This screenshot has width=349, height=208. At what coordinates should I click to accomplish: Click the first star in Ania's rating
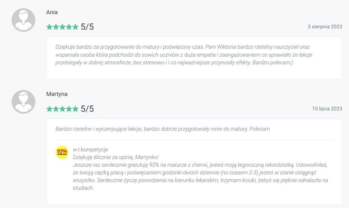[x=50, y=27]
